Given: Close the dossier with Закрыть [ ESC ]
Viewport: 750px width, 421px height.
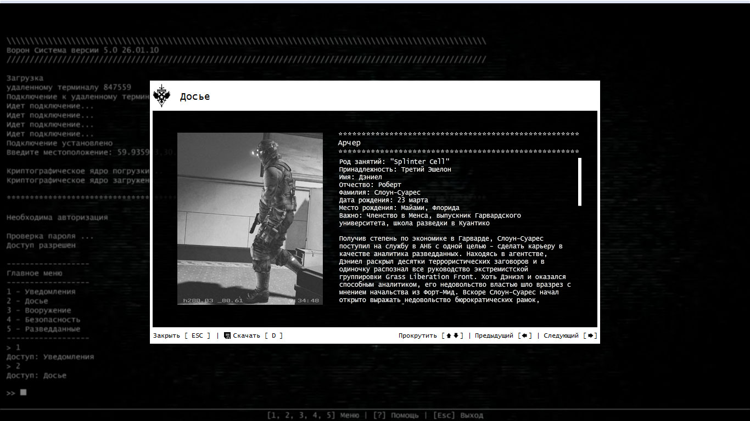Looking at the screenshot, I should [x=182, y=335].
